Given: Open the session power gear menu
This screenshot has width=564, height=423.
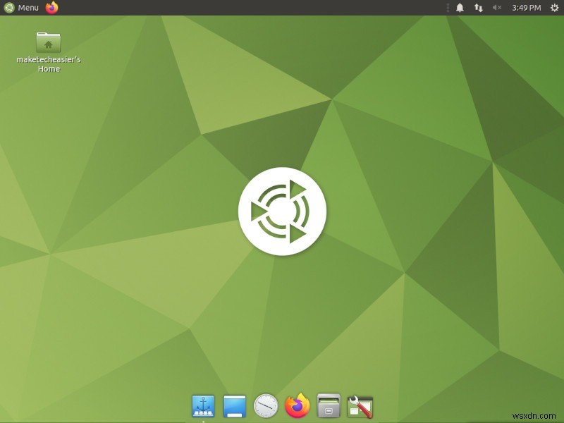Looking at the screenshot, I should click(554, 8).
